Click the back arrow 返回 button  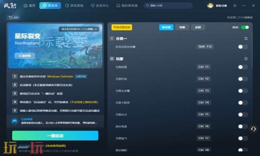click(x=13, y=17)
